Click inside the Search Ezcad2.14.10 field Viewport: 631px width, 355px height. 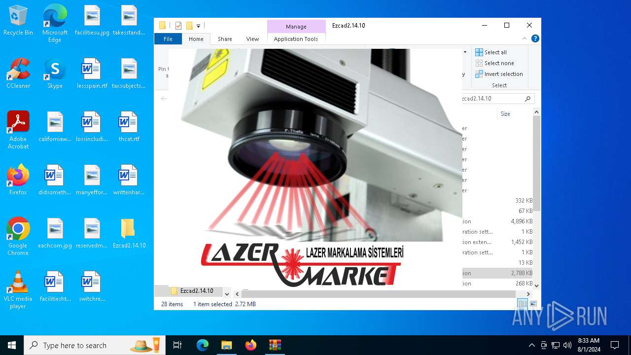pyautogui.click(x=498, y=99)
